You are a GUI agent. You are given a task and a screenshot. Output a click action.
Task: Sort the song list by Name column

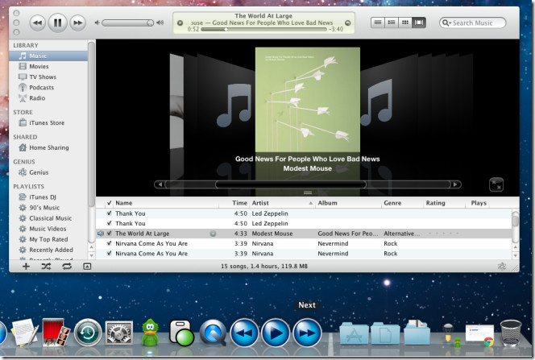pos(166,203)
